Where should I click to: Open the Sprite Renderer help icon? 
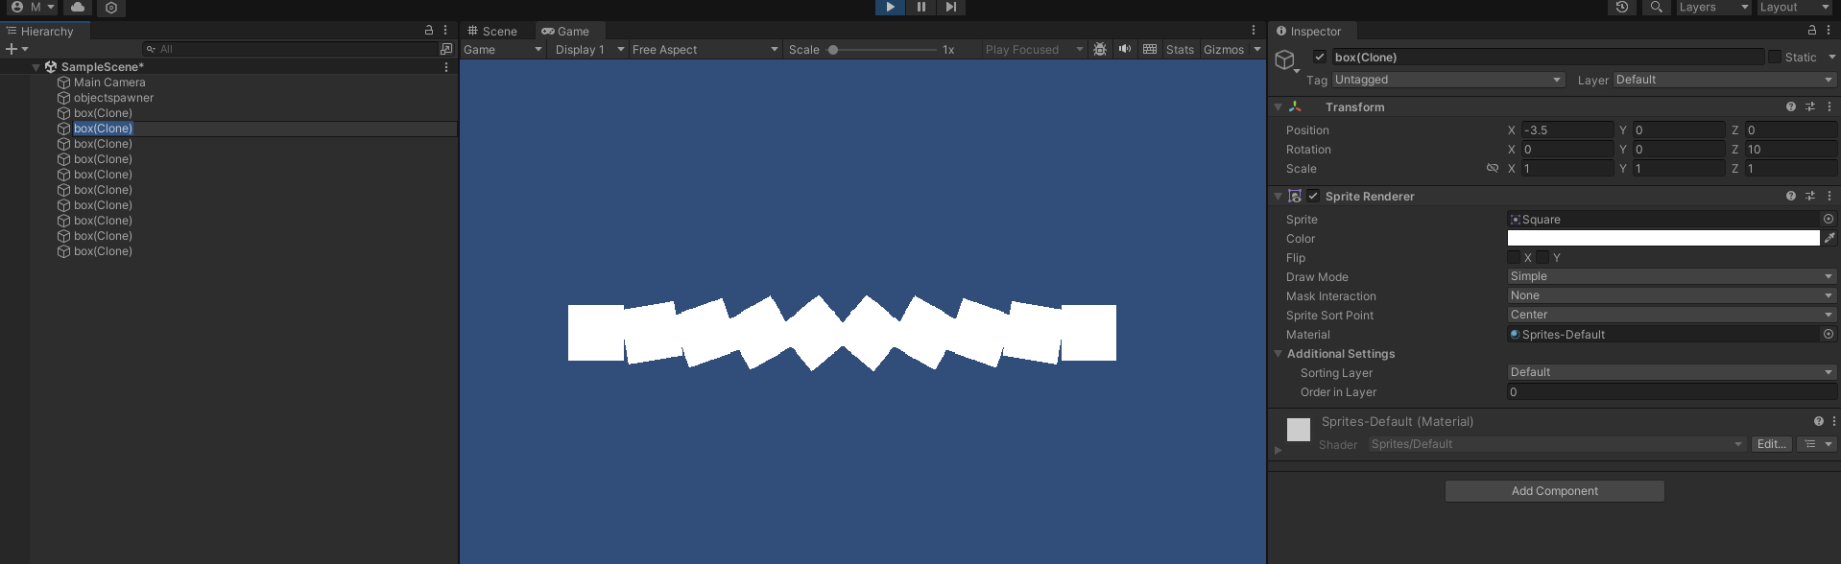point(1791,196)
